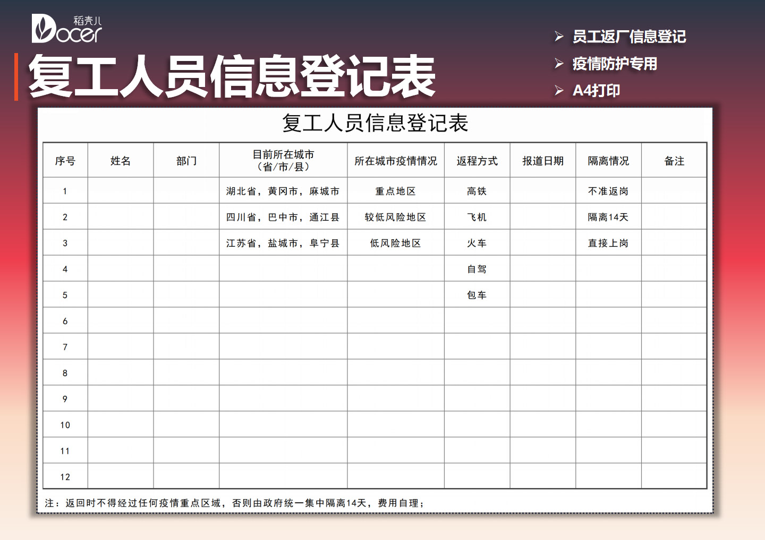
Task: Click the arrow icon before A4打印
Action: (558, 90)
